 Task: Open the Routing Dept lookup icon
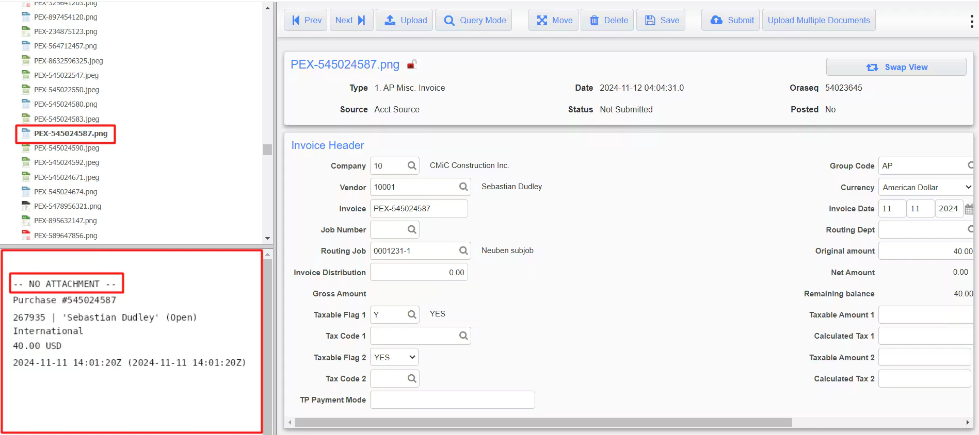point(971,229)
